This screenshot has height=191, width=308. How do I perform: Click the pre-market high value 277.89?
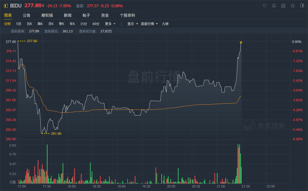click(34, 31)
